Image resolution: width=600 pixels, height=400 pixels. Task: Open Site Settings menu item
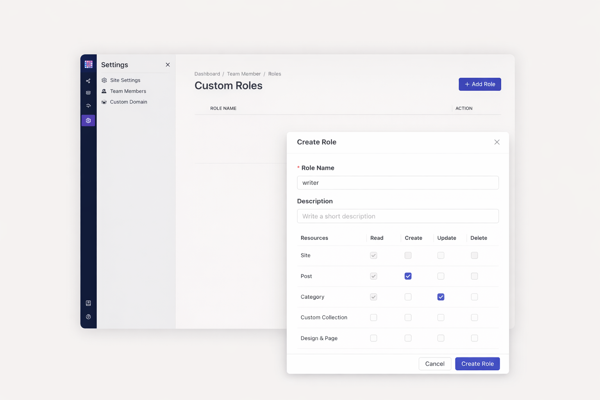click(x=125, y=80)
